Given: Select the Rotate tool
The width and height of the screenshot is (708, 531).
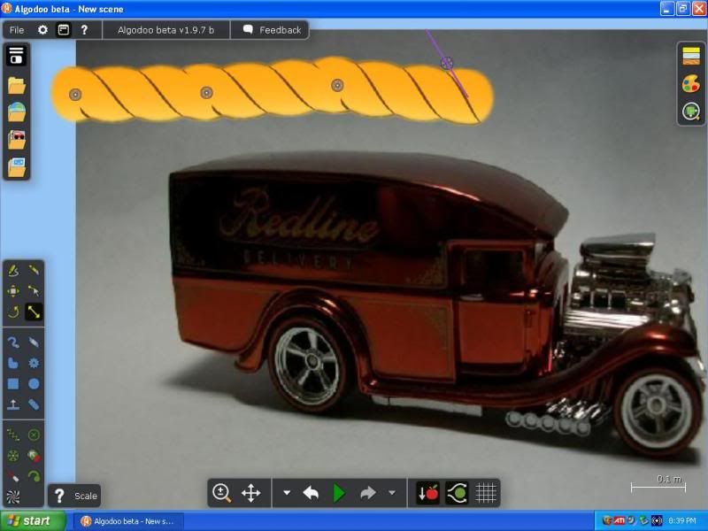Looking at the screenshot, I should pos(13,312).
